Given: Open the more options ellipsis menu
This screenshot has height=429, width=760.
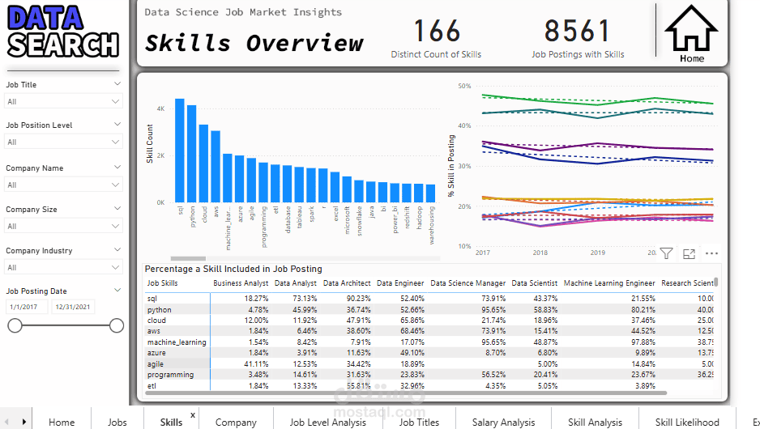Looking at the screenshot, I should click(711, 253).
